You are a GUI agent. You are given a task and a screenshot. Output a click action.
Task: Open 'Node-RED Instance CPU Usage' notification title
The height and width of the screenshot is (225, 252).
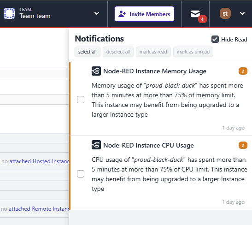click(x=148, y=145)
